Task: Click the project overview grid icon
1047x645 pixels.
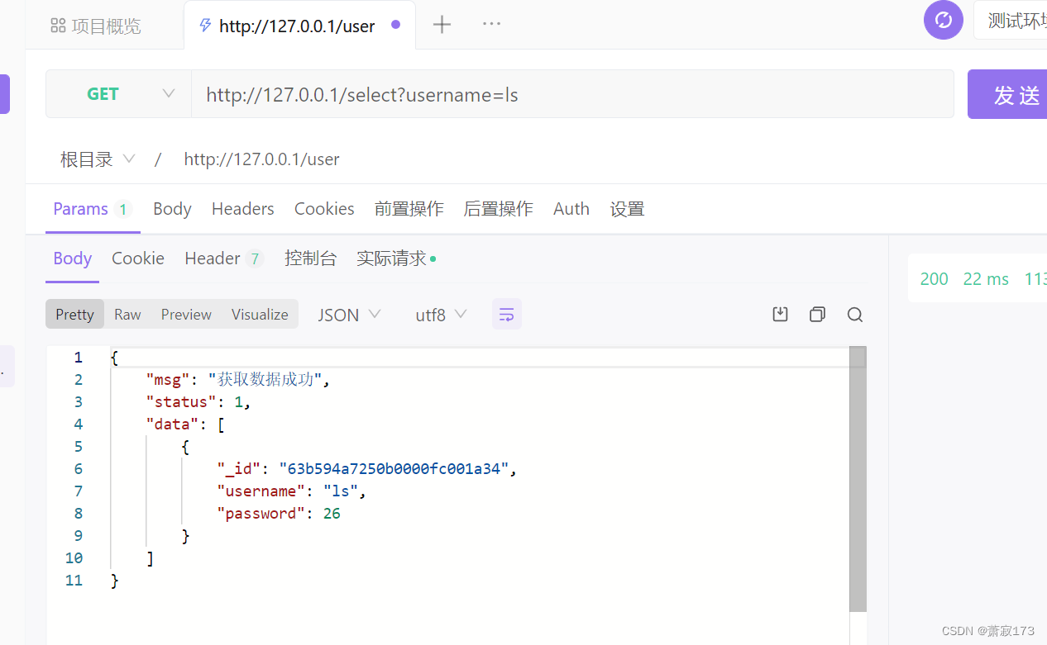Action: click(58, 26)
